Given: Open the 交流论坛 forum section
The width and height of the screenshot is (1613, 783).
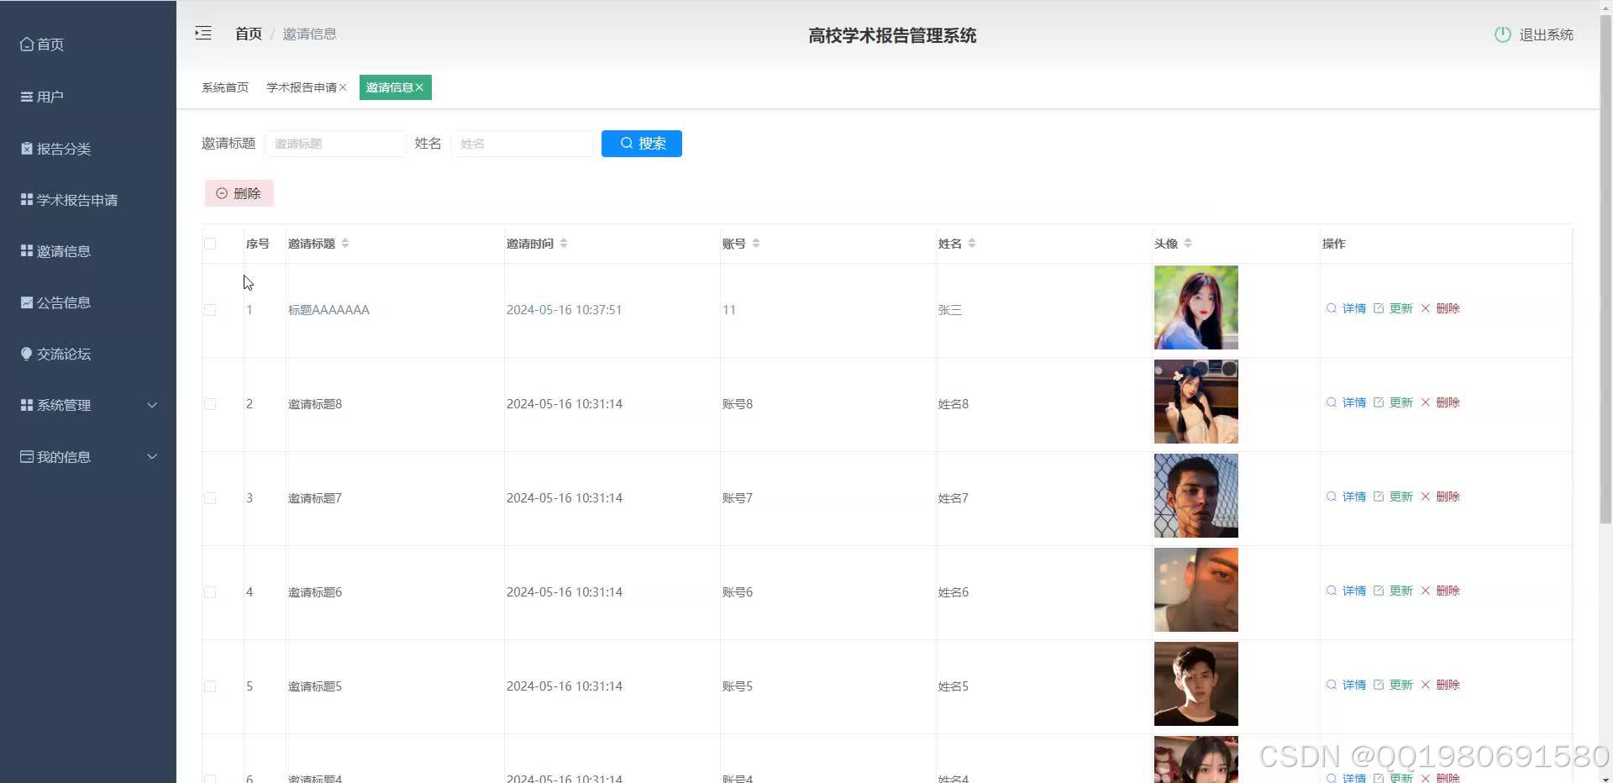Looking at the screenshot, I should (55, 354).
